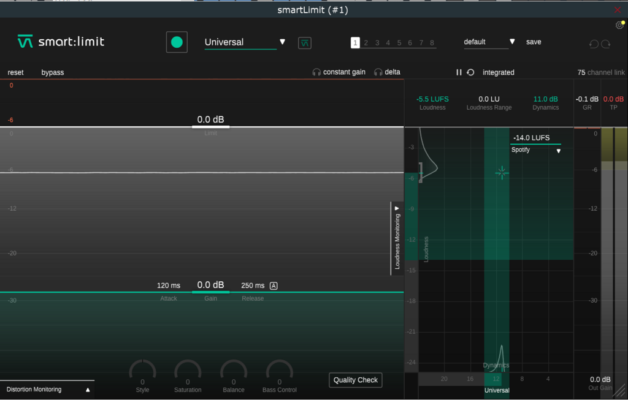Image resolution: width=628 pixels, height=400 pixels.
Task: Click the 0.0 dB TP reading
Action: tap(613, 99)
